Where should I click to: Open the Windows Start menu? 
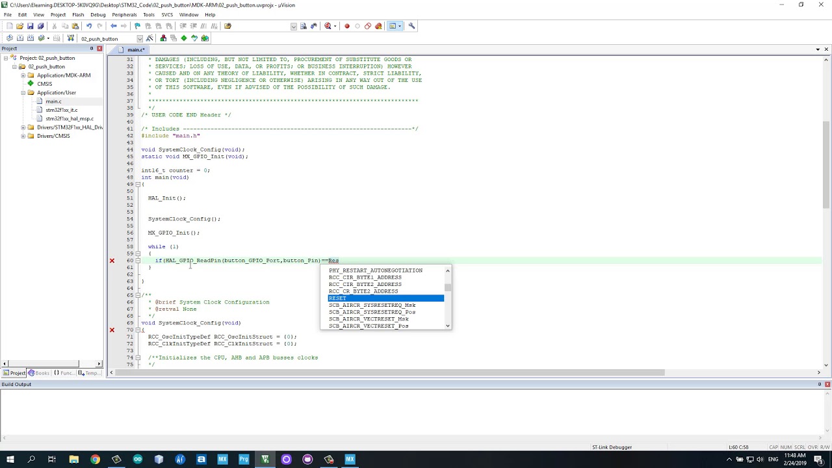pos(10,460)
